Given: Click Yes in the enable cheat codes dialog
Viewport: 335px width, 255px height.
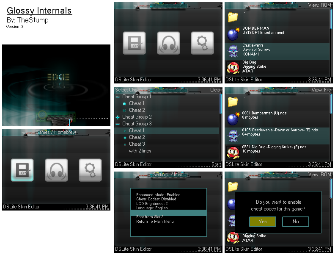Looking at the screenshot, I should (263, 222).
